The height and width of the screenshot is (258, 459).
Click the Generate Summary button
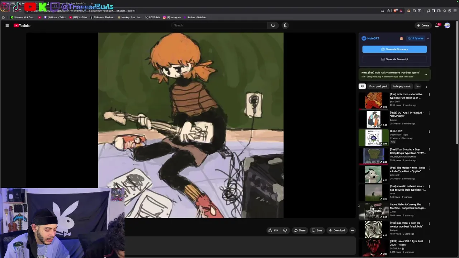click(394, 49)
